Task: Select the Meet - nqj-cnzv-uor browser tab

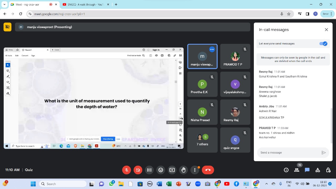Action: coord(34,4)
